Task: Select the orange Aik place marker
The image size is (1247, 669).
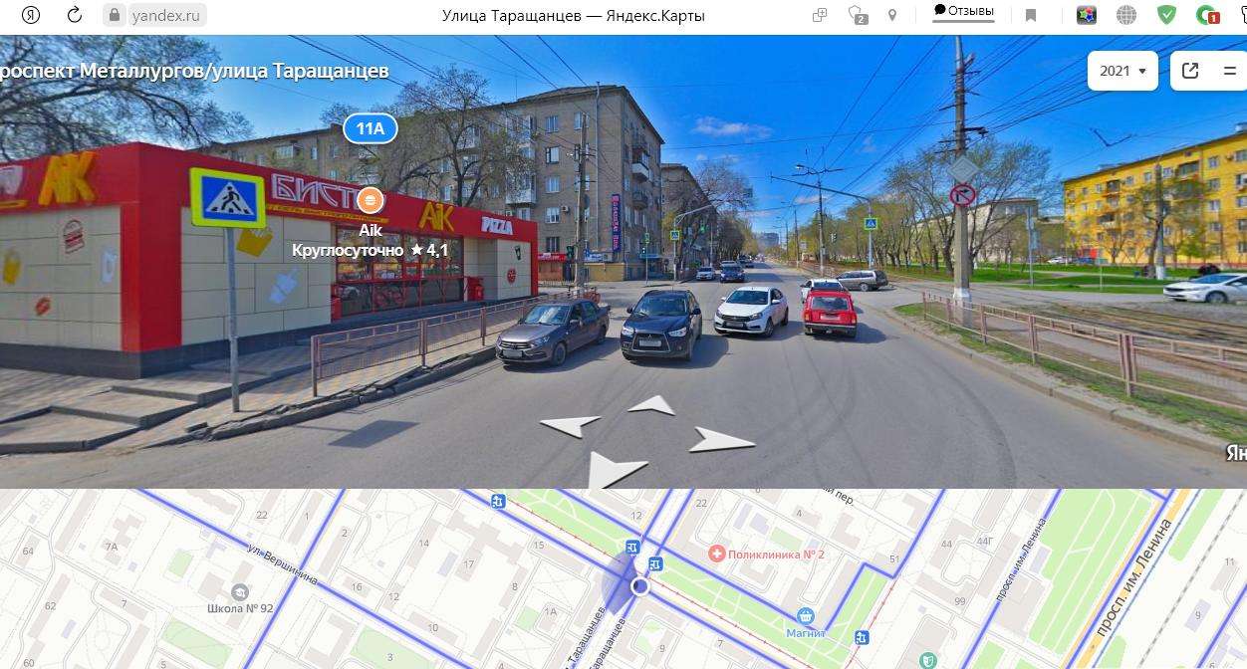Action: pyautogui.click(x=370, y=200)
